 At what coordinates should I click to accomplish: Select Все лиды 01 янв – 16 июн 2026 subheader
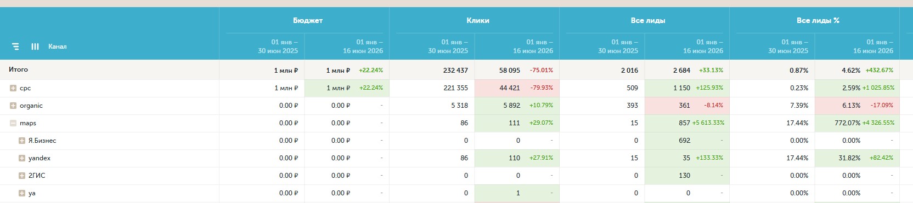pos(703,46)
